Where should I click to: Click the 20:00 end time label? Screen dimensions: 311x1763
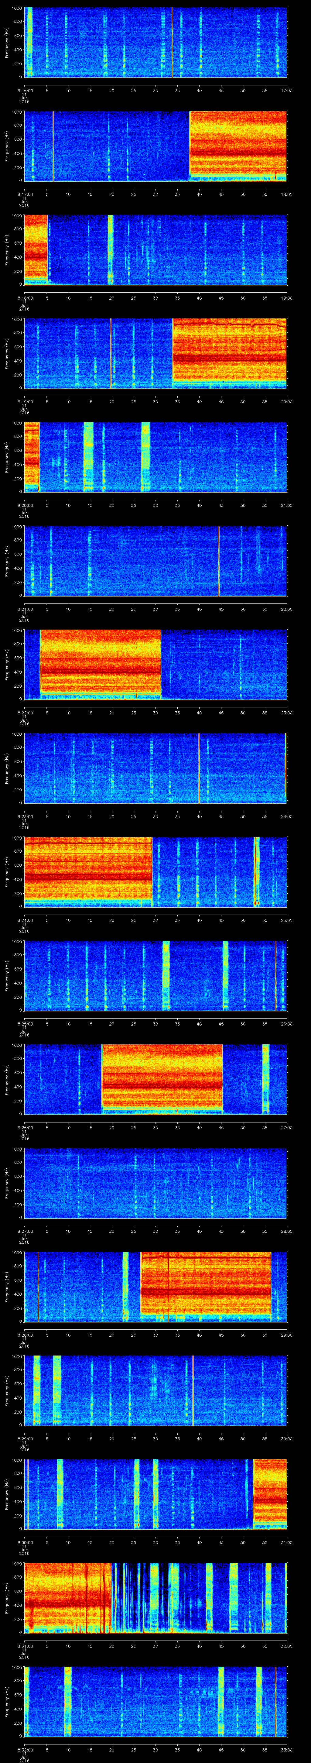tap(287, 402)
